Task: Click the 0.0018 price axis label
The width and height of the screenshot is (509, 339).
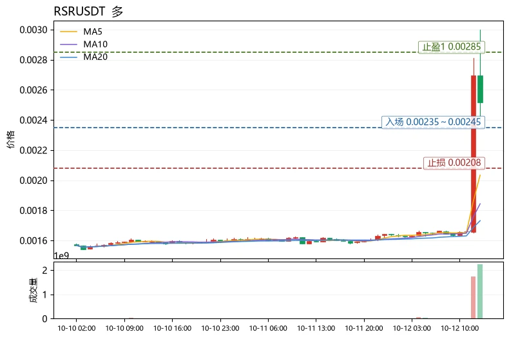Action: 33,211
